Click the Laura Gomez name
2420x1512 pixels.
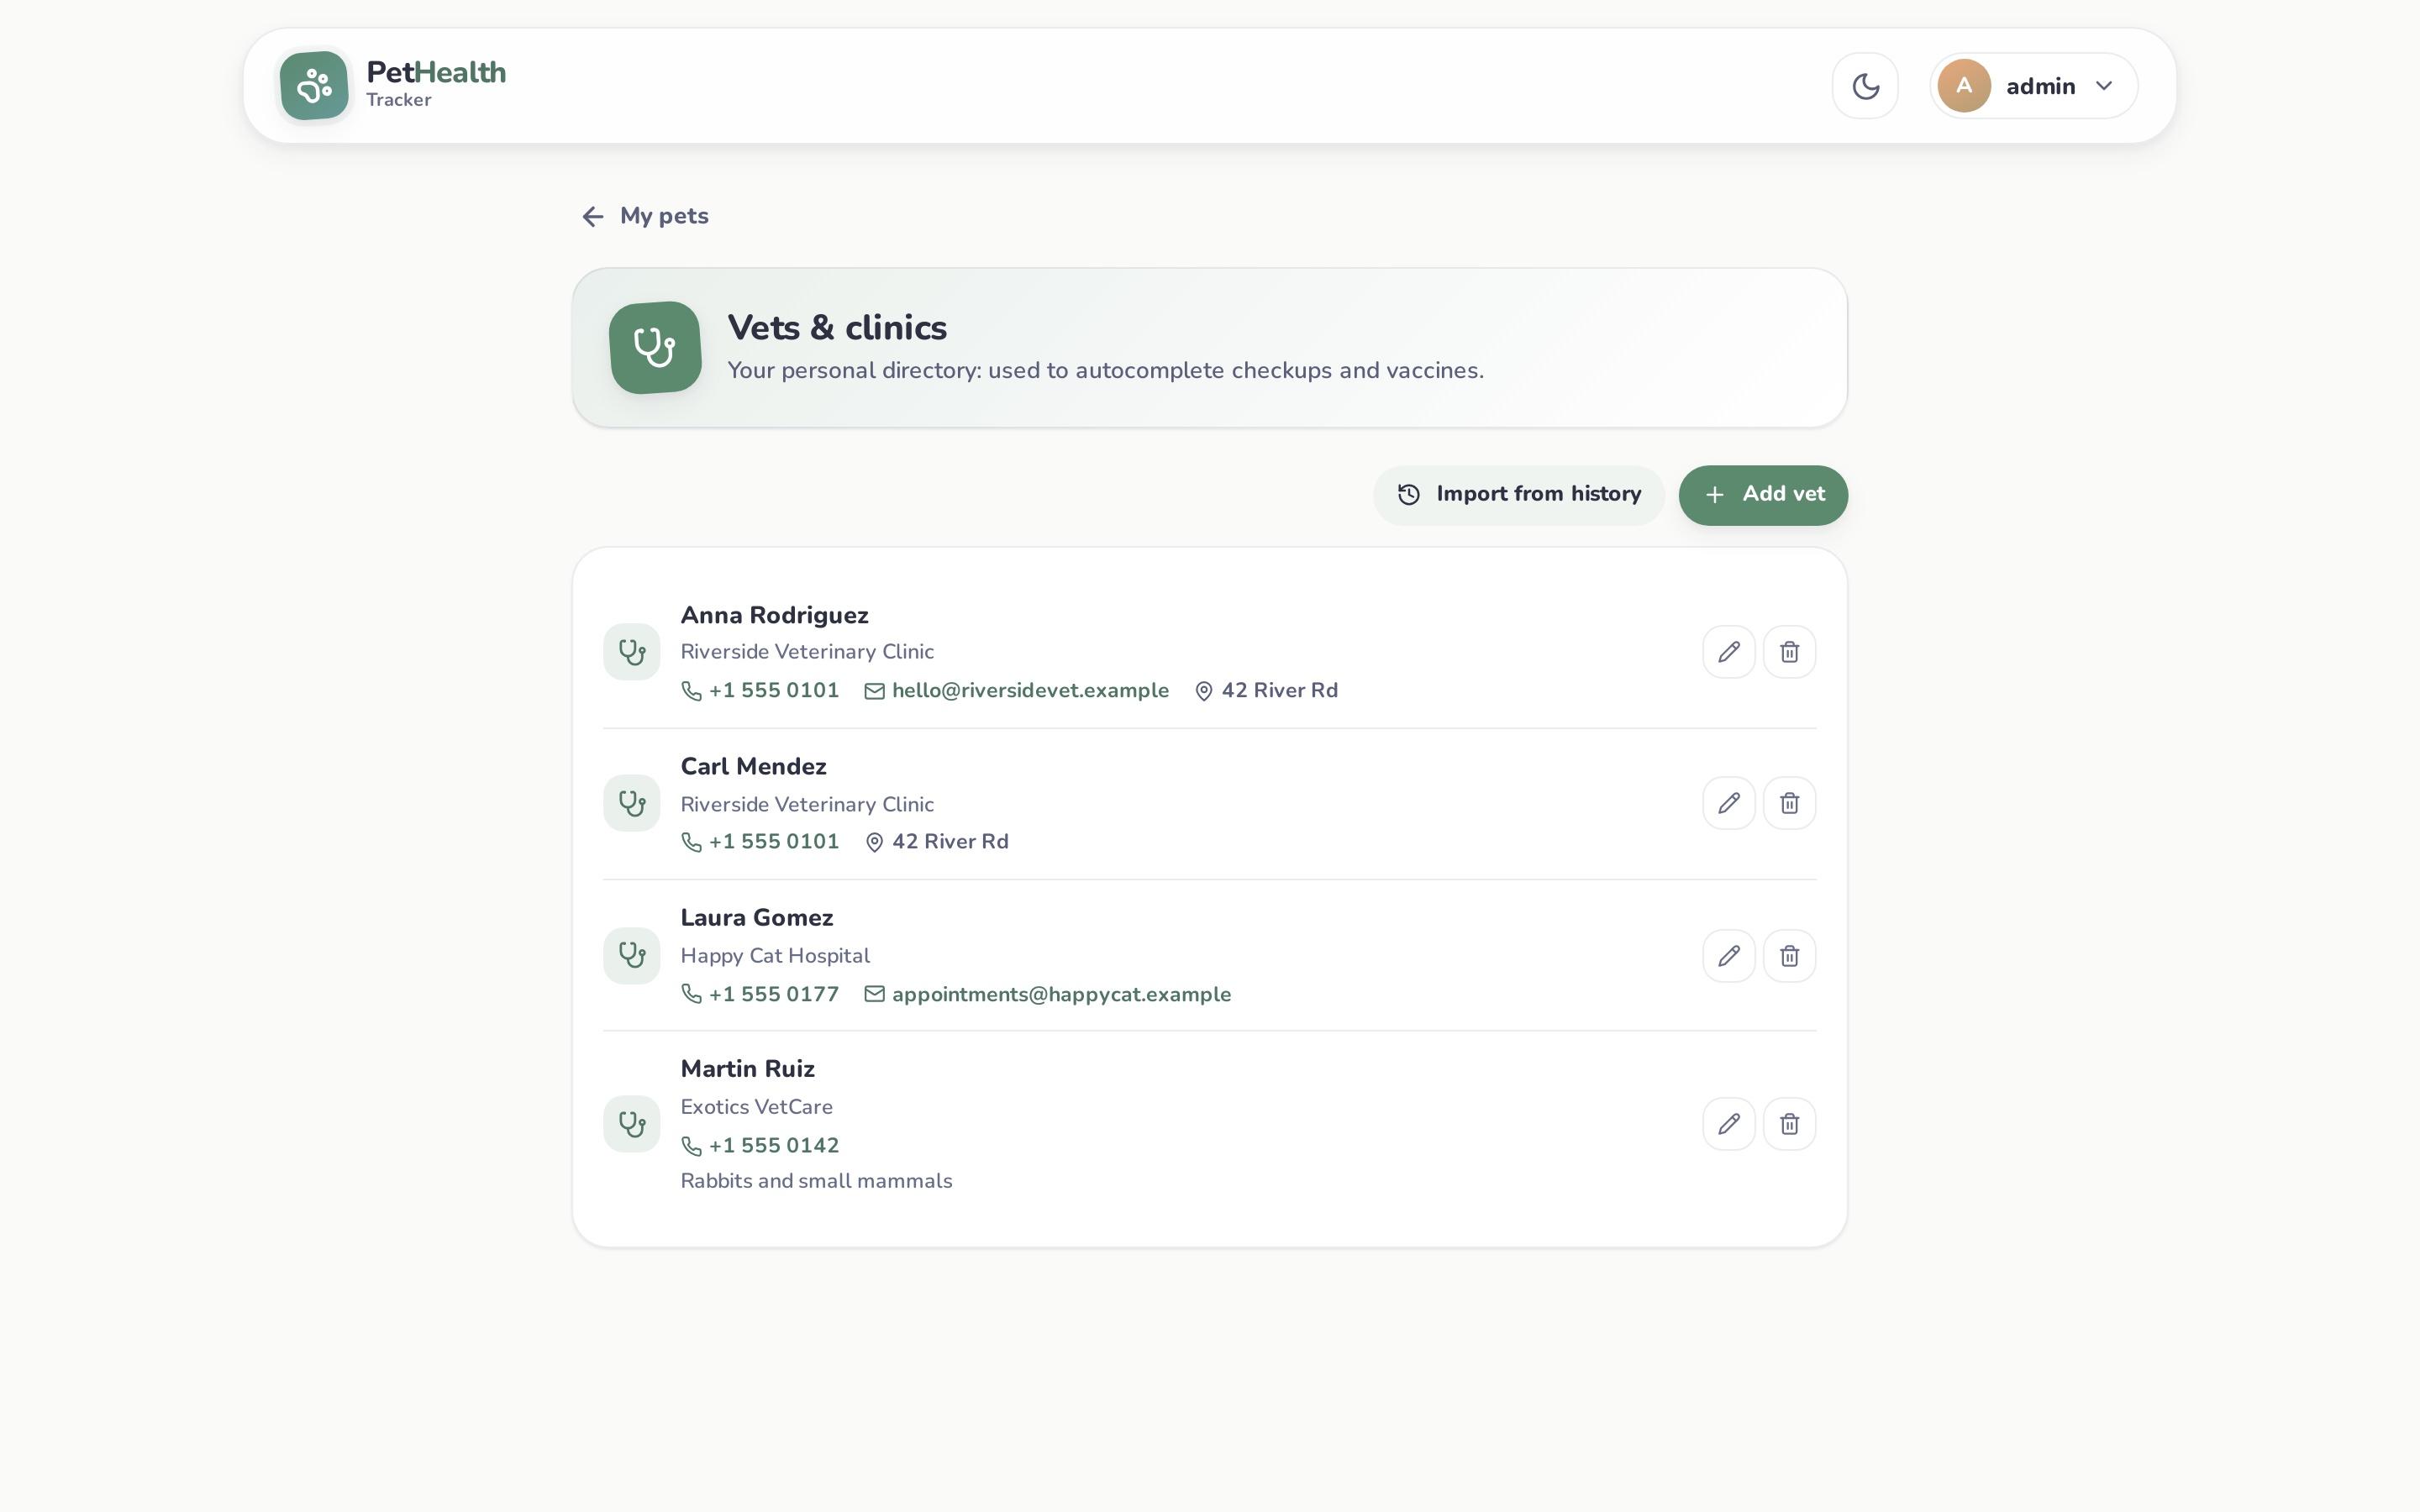[x=757, y=918]
